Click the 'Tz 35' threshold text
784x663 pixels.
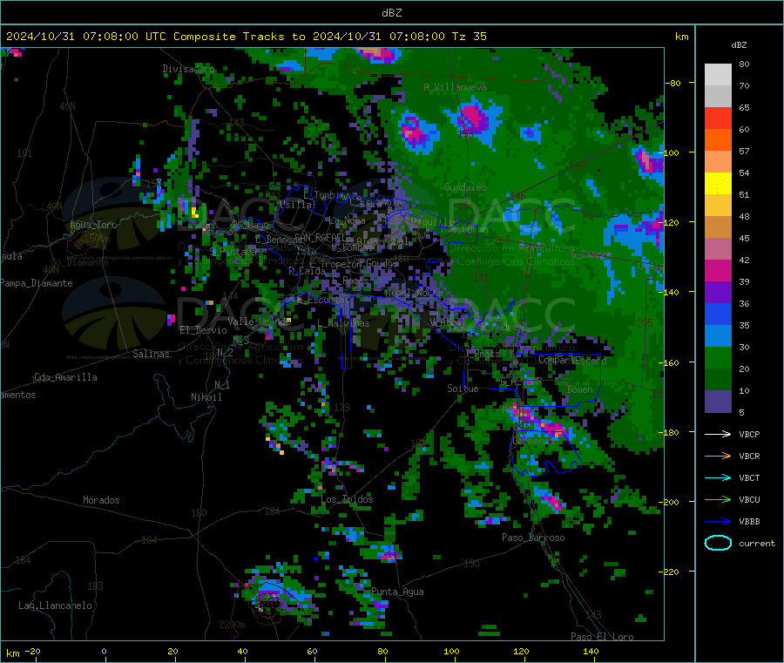[x=469, y=37]
